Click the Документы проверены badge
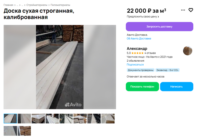 coord(141,70)
